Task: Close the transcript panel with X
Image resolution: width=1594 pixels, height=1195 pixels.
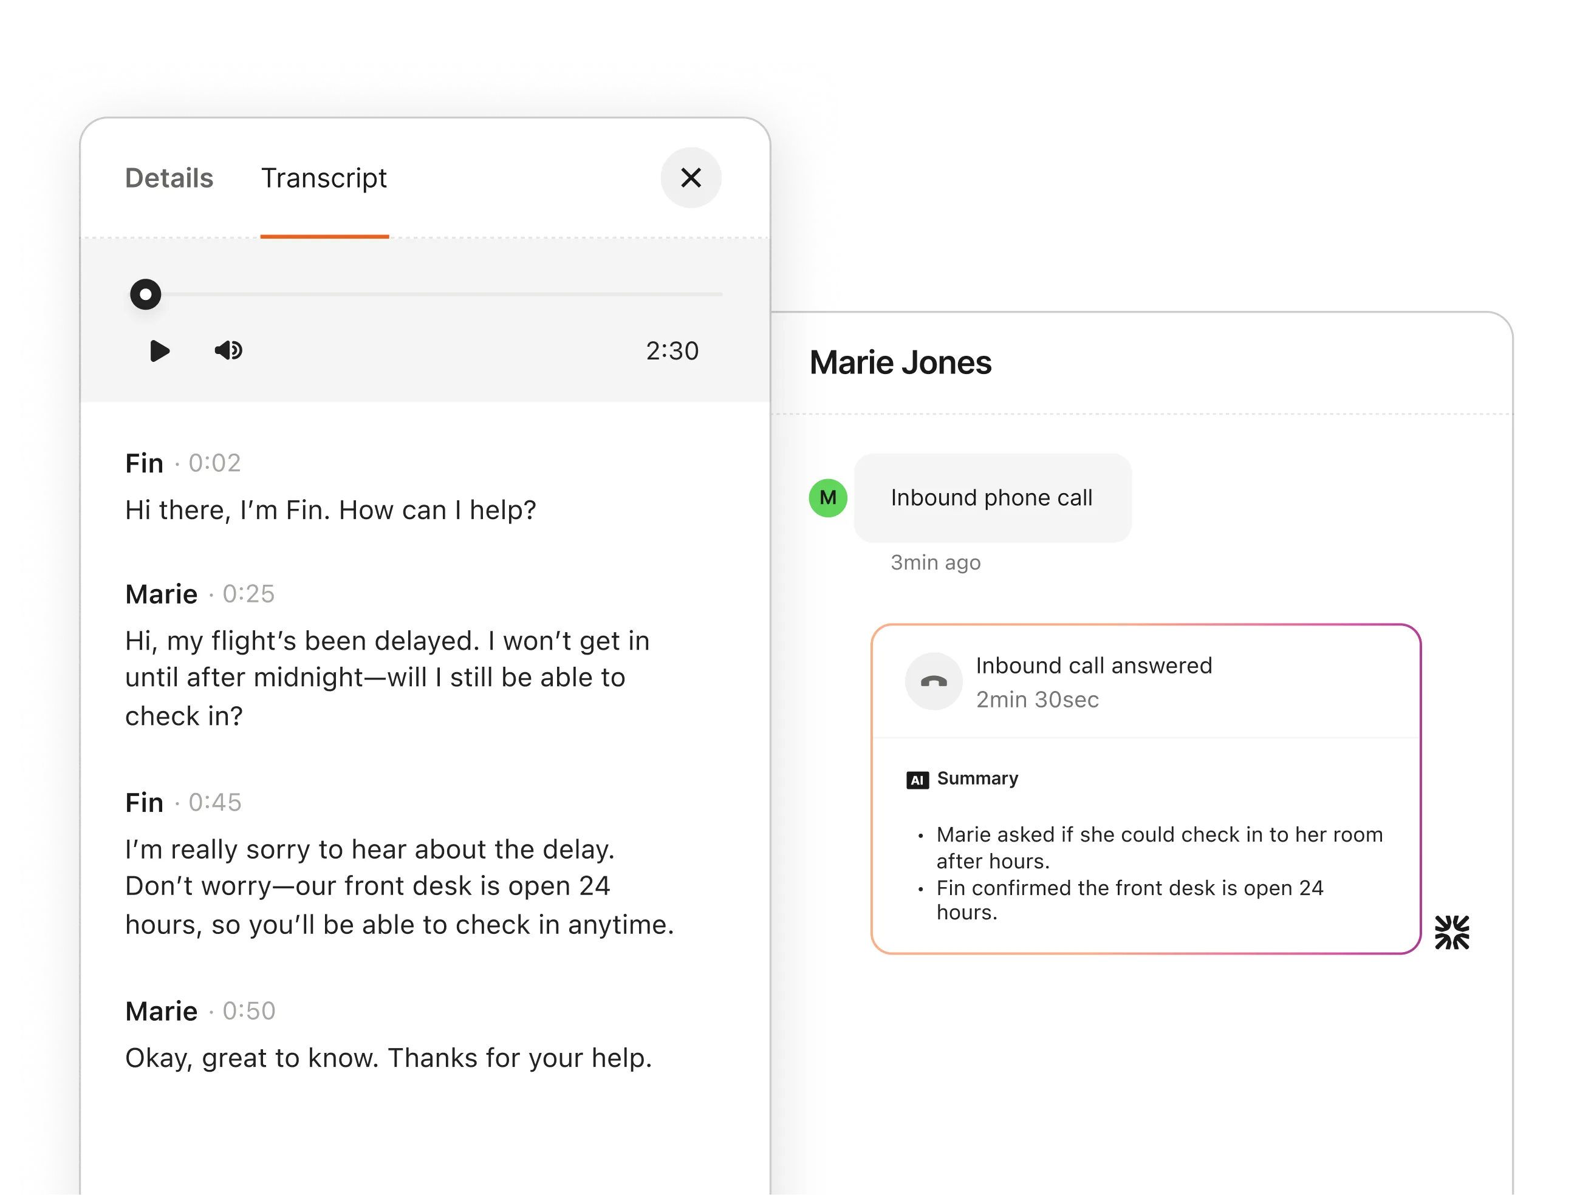Action: (x=690, y=178)
